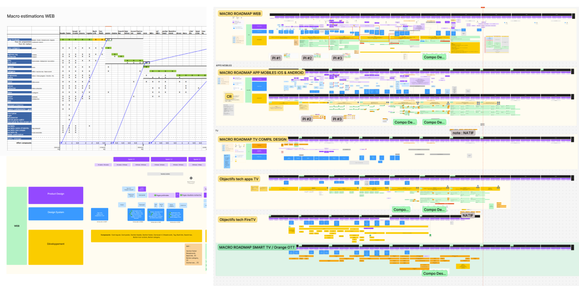Expand the Compo De... tag in the mobile roadmap
The height and width of the screenshot is (286, 579).
tap(405, 122)
